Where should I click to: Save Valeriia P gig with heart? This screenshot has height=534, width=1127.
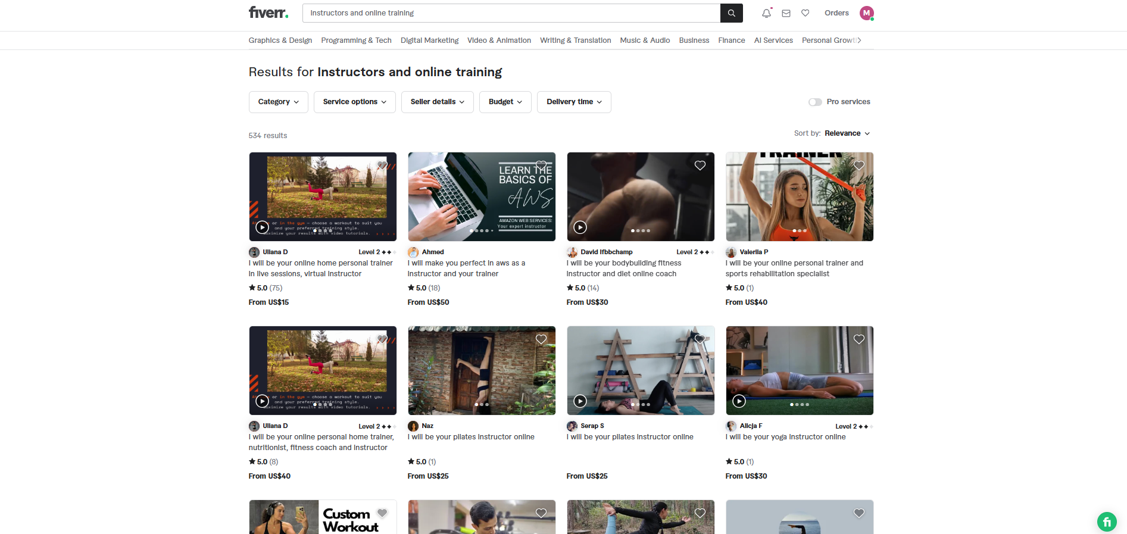click(x=859, y=165)
